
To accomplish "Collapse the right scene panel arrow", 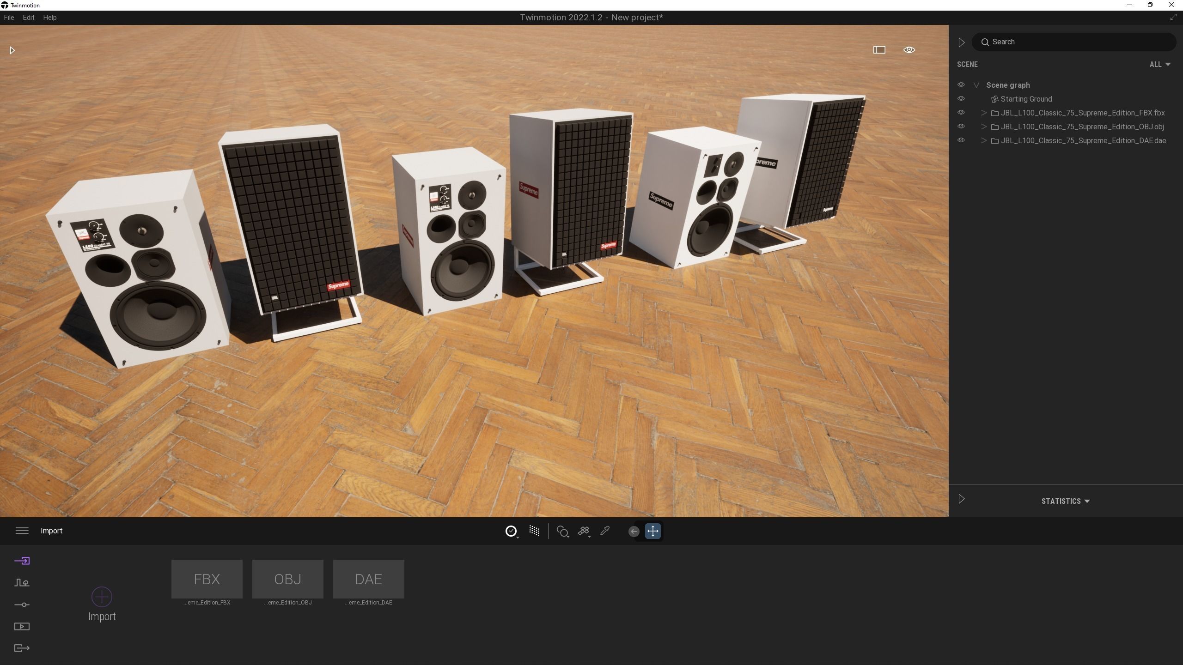I will tap(961, 42).
